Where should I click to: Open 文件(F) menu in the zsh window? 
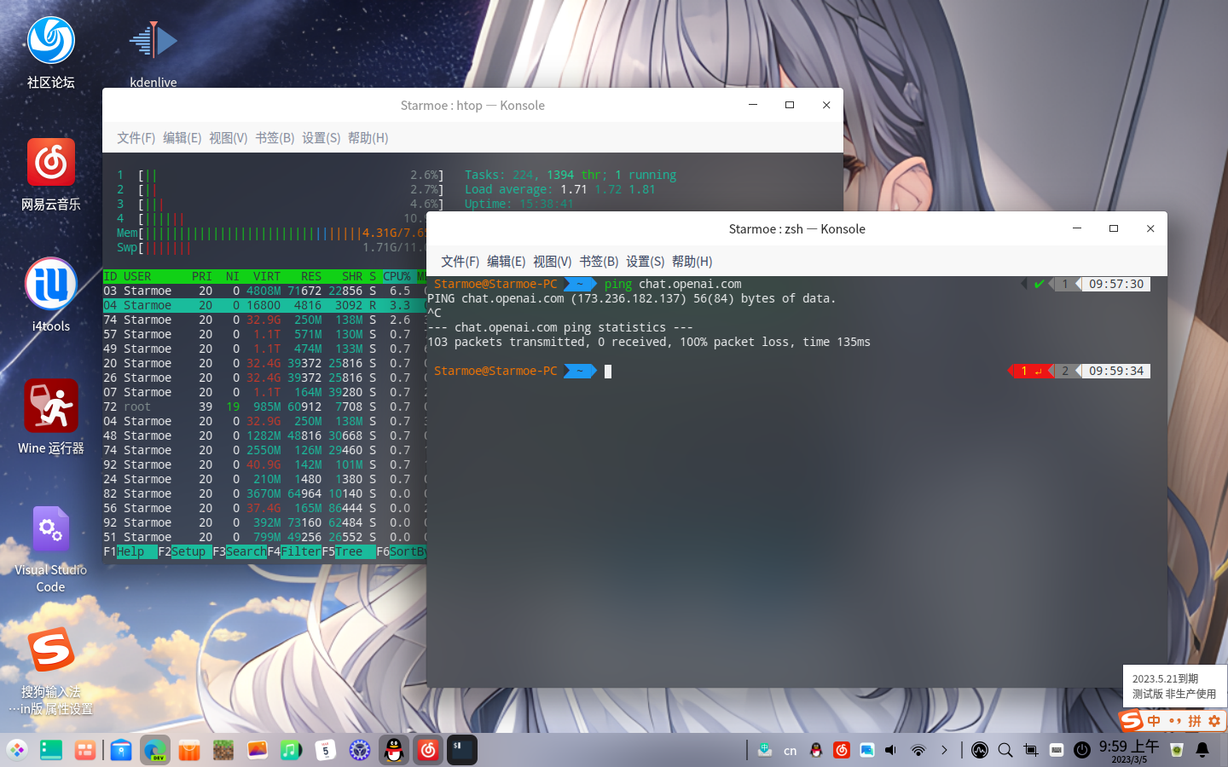(x=460, y=262)
